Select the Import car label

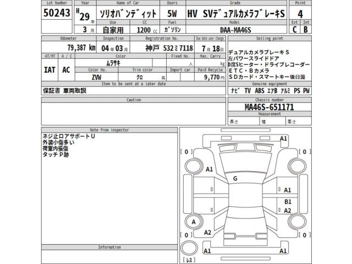(180, 70)
